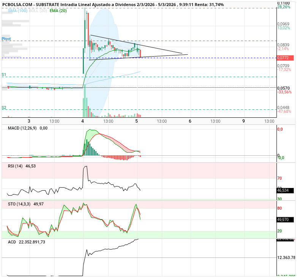Screen dimensions: 297x278
Task: Select the Pivot level label
Action: [6, 39]
